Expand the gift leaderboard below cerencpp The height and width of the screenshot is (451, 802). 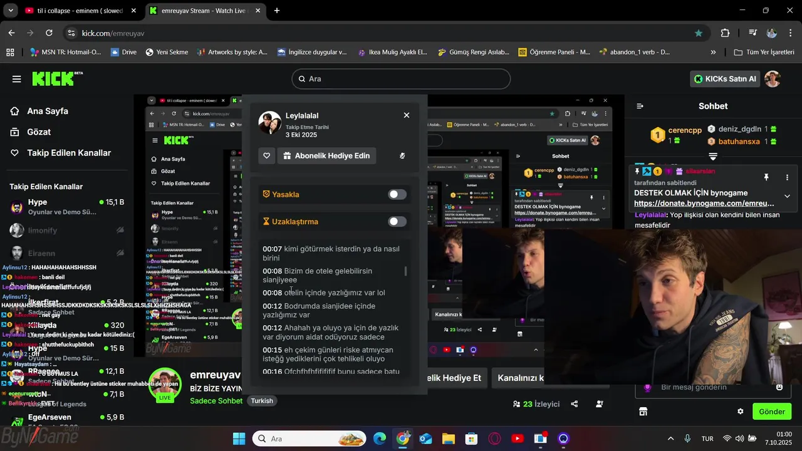point(713,156)
